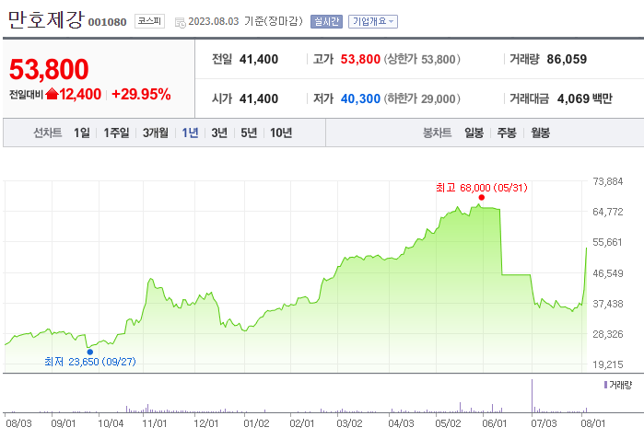The image size is (644, 439).
Task: Click the 상한가 53,800 text
Action: [422, 59]
